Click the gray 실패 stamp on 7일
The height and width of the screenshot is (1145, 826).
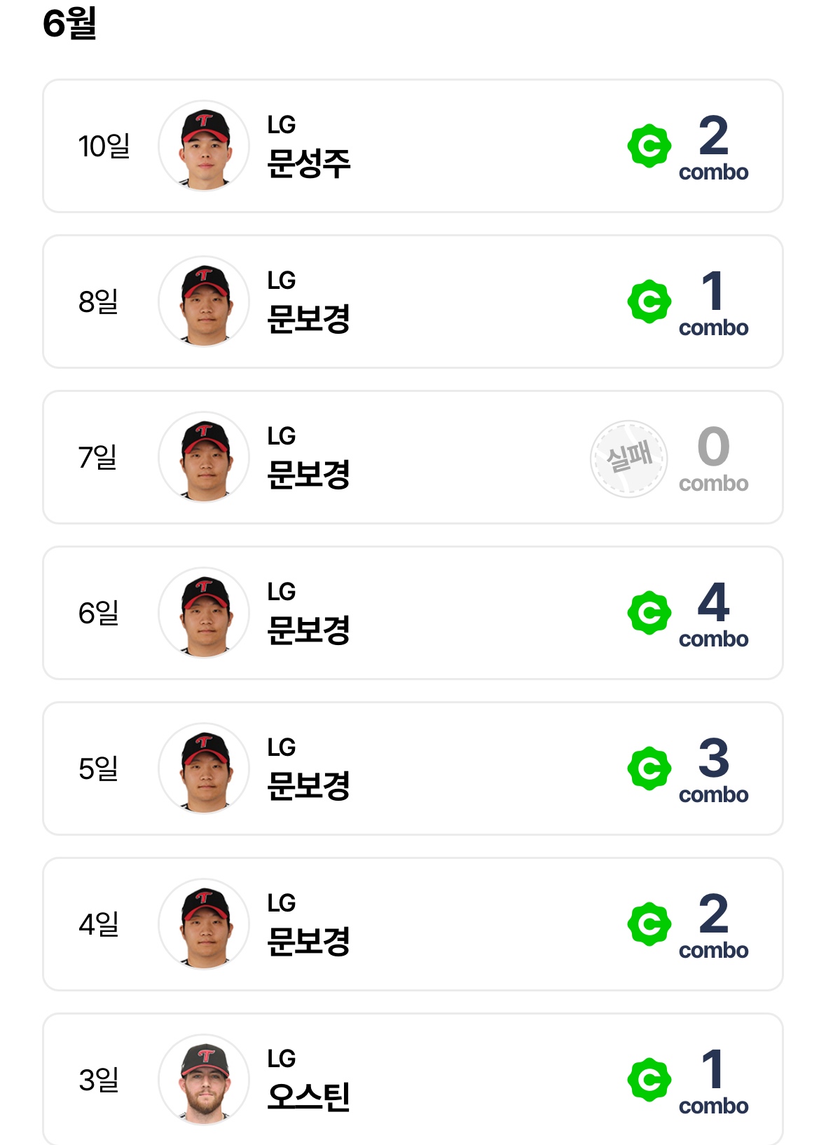click(x=628, y=459)
